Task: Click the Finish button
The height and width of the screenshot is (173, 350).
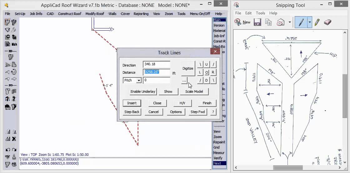Action: pyautogui.click(x=207, y=103)
